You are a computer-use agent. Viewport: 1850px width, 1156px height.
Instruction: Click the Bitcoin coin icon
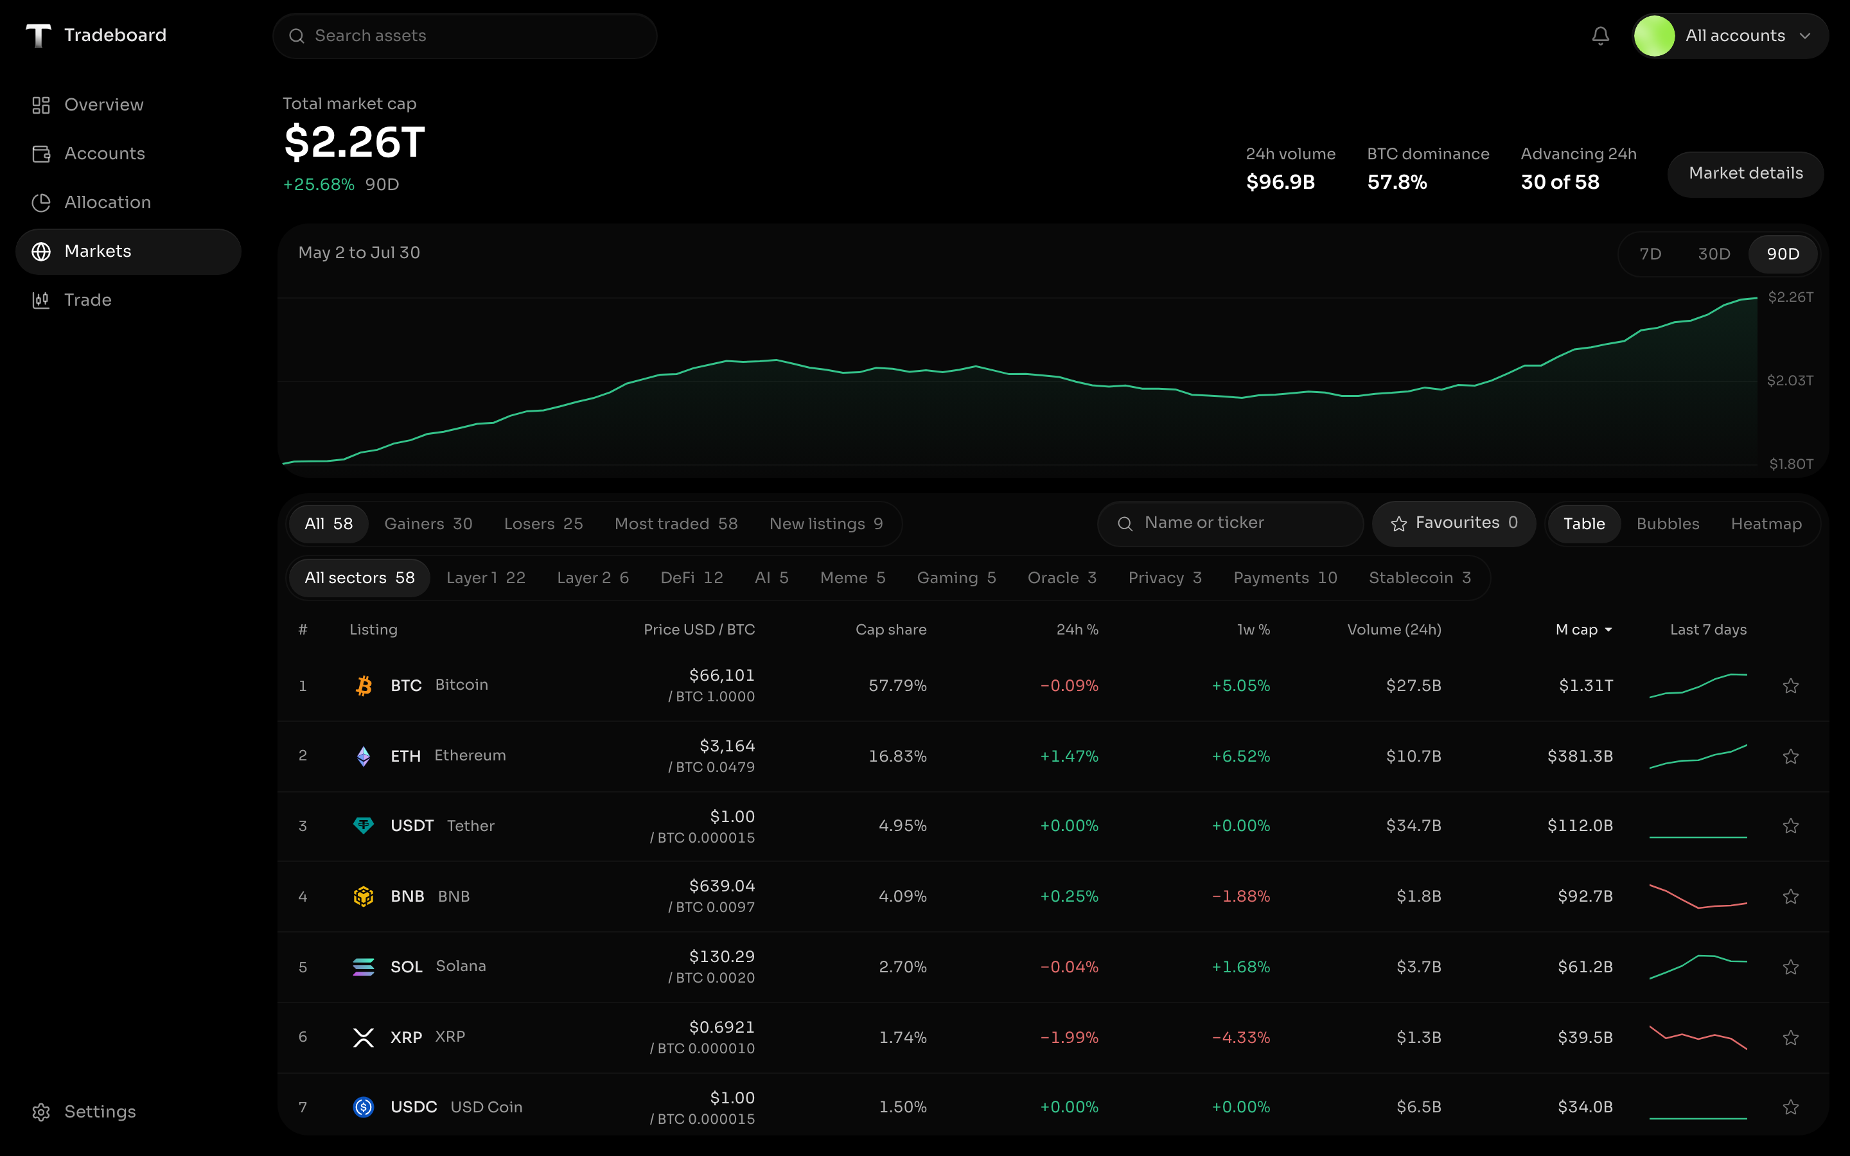point(364,685)
